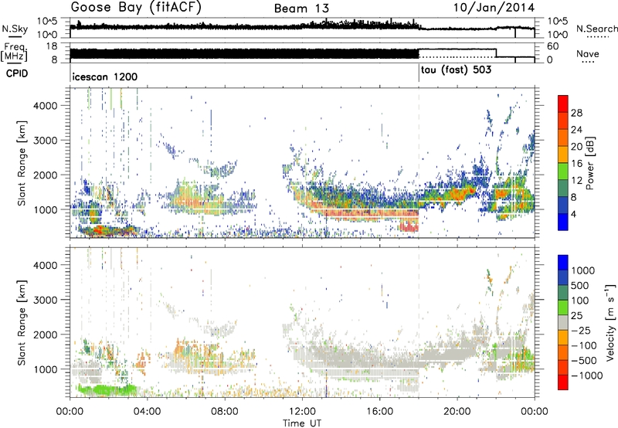Click the "28" tick on the Power scale

click(576, 113)
